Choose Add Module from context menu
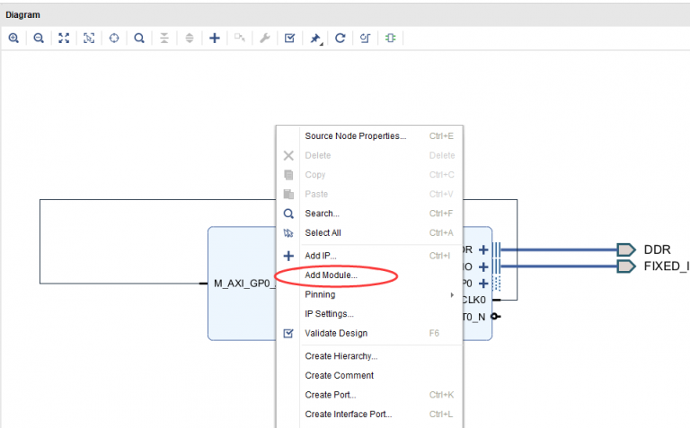The image size is (690, 428). tap(331, 275)
